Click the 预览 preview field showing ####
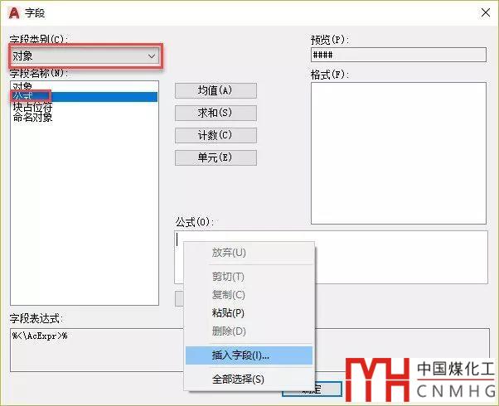This screenshot has height=406, width=499. 398,56
